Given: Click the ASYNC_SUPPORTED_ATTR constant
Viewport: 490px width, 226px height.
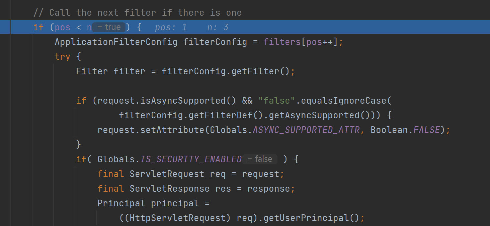Looking at the screenshot, I should [x=306, y=130].
